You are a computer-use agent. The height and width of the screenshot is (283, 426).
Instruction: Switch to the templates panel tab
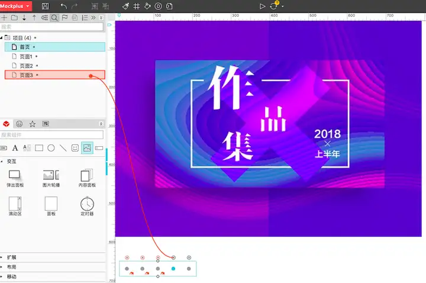(46, 124)
